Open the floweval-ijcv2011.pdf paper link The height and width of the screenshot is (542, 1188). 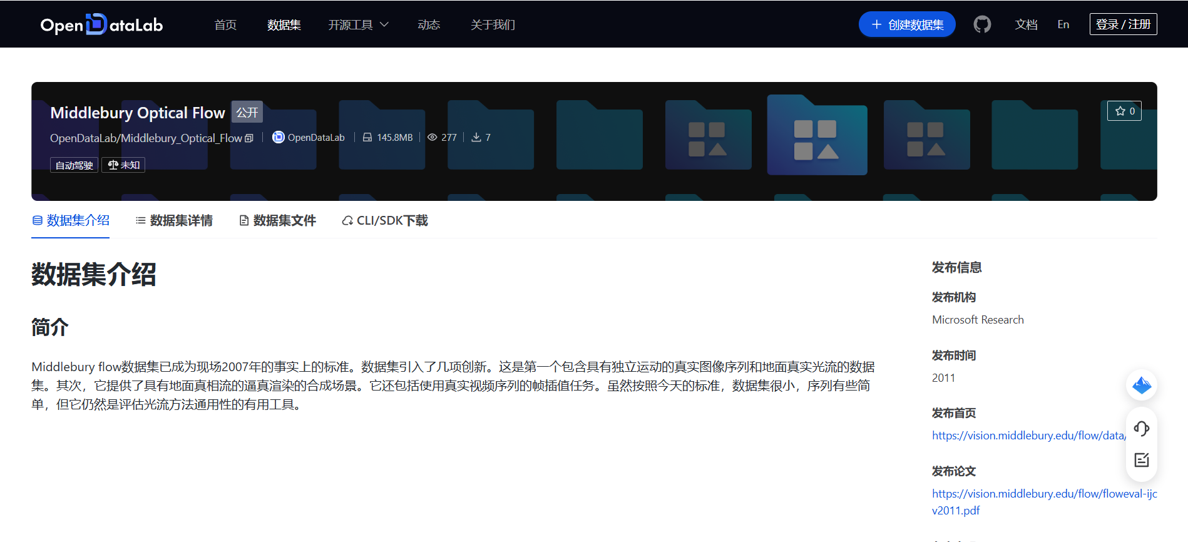point(1044,502)
